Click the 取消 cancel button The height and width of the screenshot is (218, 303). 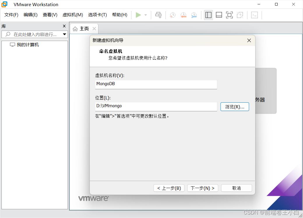(236, 188)
